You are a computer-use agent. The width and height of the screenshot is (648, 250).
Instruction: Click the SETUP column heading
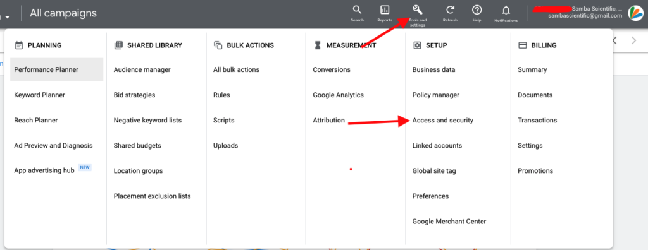pos(437,45)
